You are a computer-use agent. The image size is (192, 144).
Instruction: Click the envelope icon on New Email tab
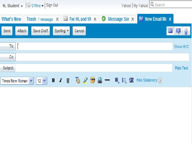(141, 19)
